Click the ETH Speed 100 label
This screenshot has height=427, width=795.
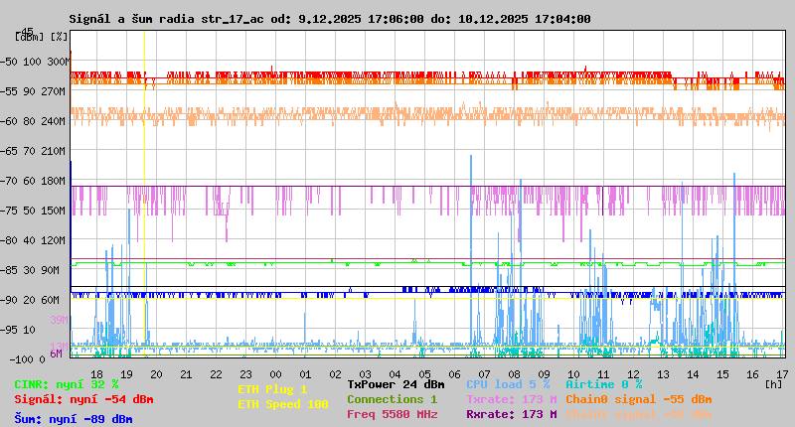click(x=282, y=404)
